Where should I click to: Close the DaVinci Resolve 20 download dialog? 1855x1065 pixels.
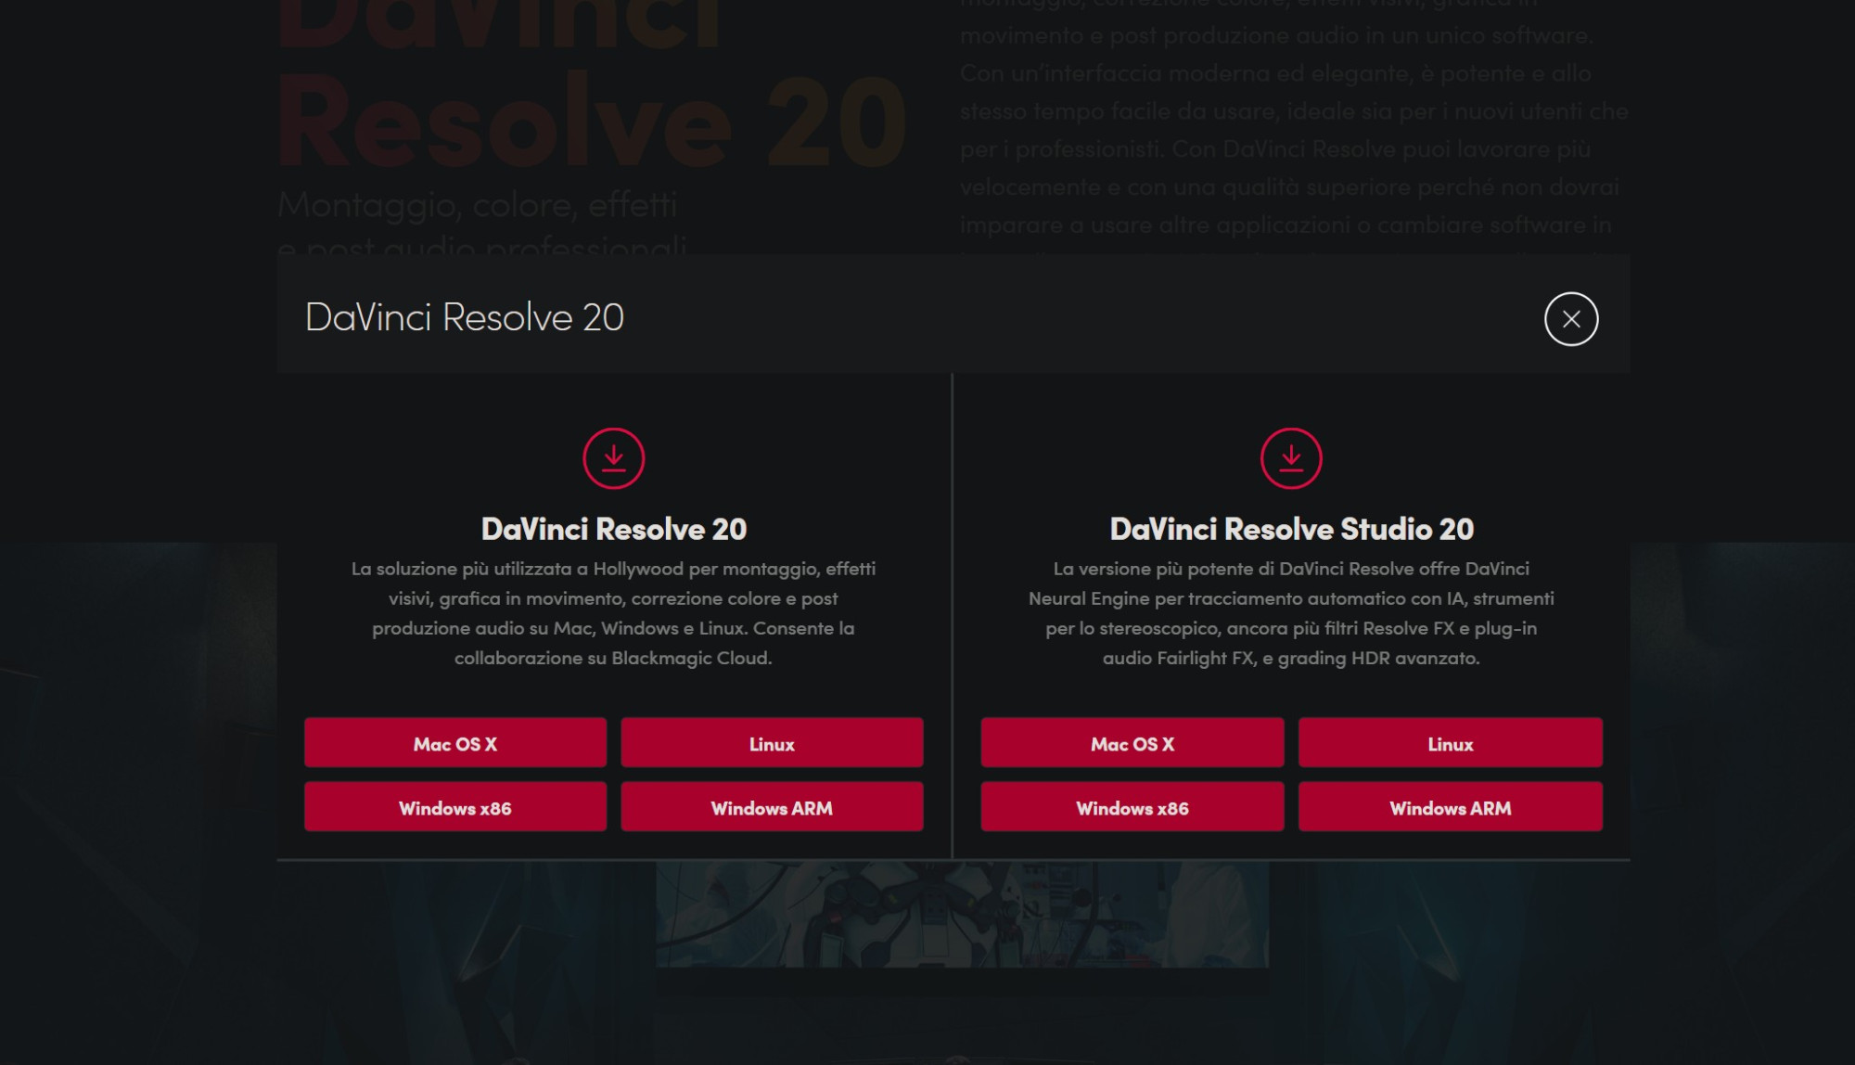click(x=1570, y=319)
